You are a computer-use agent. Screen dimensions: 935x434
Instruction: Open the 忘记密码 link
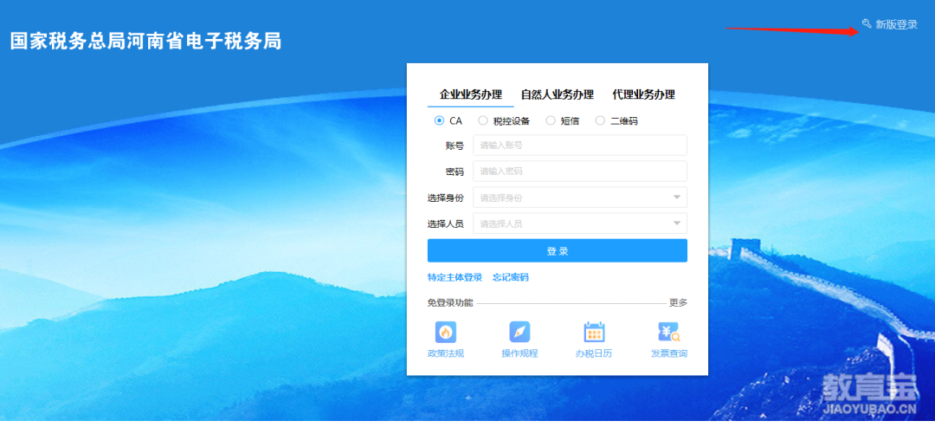click(511, 277)
